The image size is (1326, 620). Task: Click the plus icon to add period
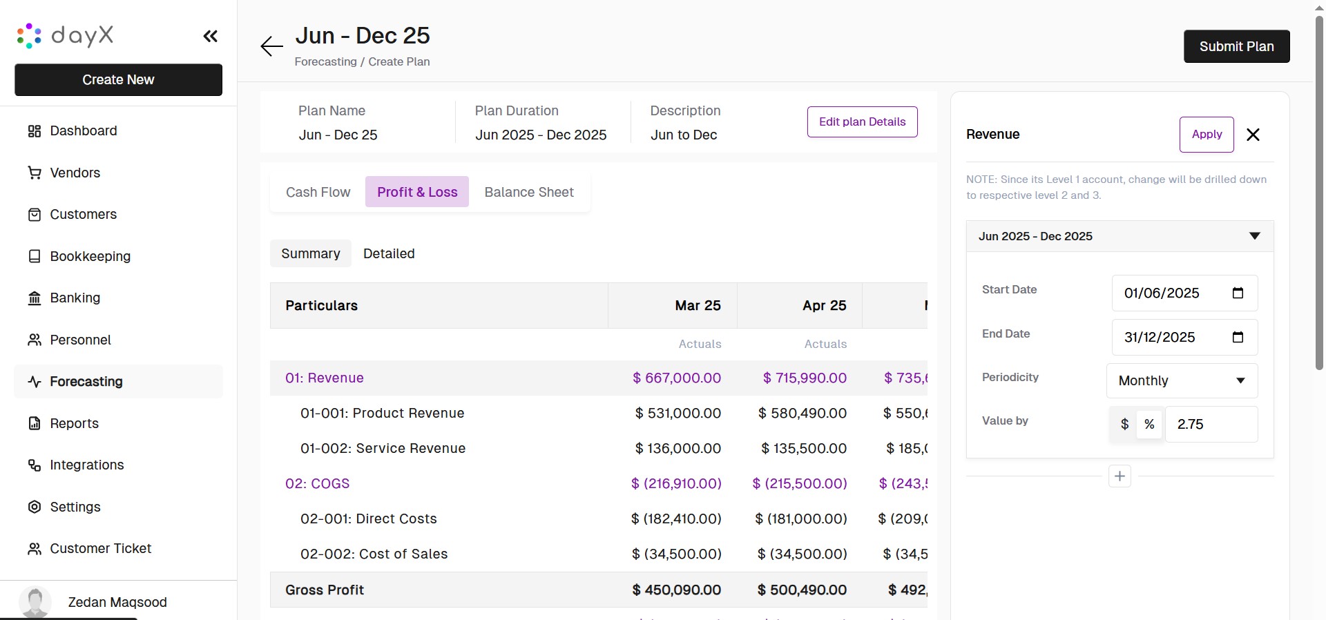tap(1120, 476)
